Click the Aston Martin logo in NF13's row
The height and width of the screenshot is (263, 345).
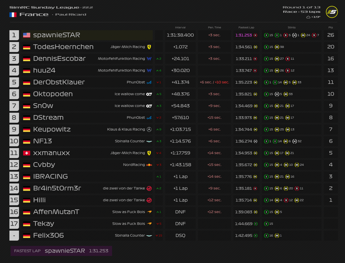click(149, 141)
